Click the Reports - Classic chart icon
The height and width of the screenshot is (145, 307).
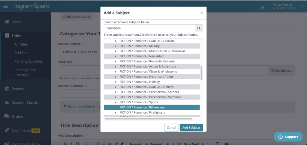(x=7, y=102)
